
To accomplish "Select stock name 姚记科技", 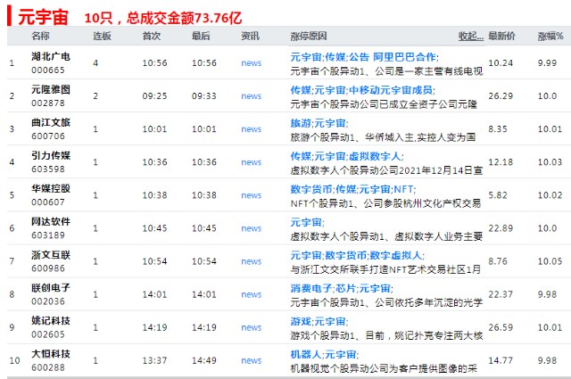I will click(x=51, y=321).
